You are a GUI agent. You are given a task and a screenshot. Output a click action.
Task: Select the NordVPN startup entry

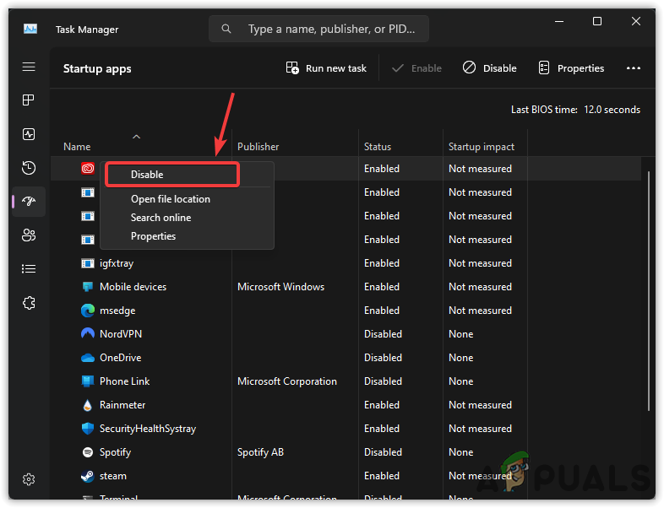point(122,334)
